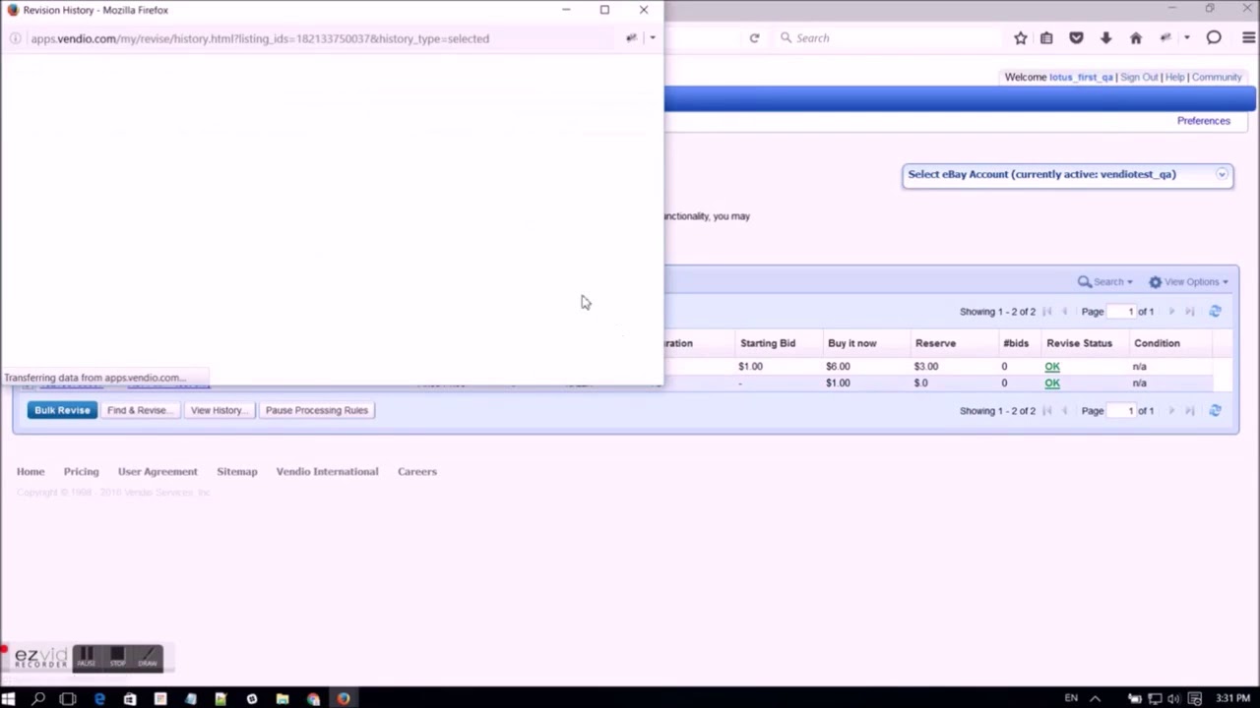This screenshot has width=1260, height=708.
Task: Open the Community link
Action: [x=1217, y=77]
